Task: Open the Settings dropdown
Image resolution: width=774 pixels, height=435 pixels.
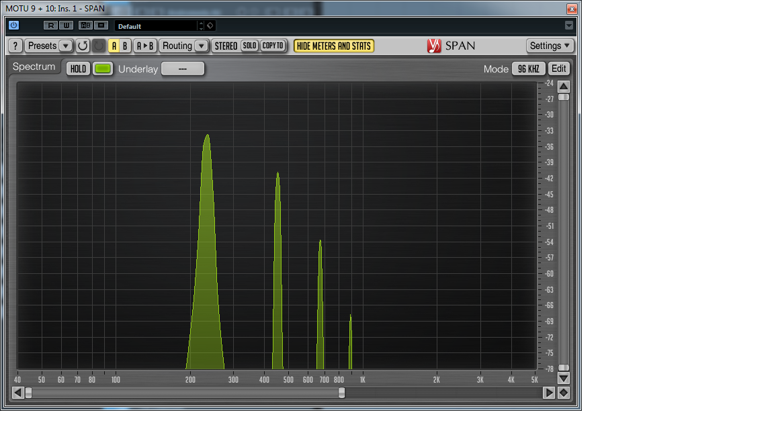Action: [x=550, y=46]
